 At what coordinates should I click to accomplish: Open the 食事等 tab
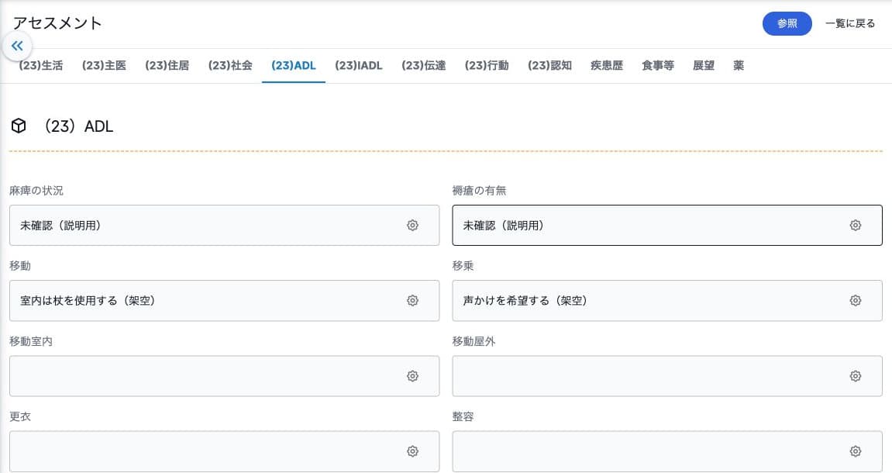tap(658, 65)
